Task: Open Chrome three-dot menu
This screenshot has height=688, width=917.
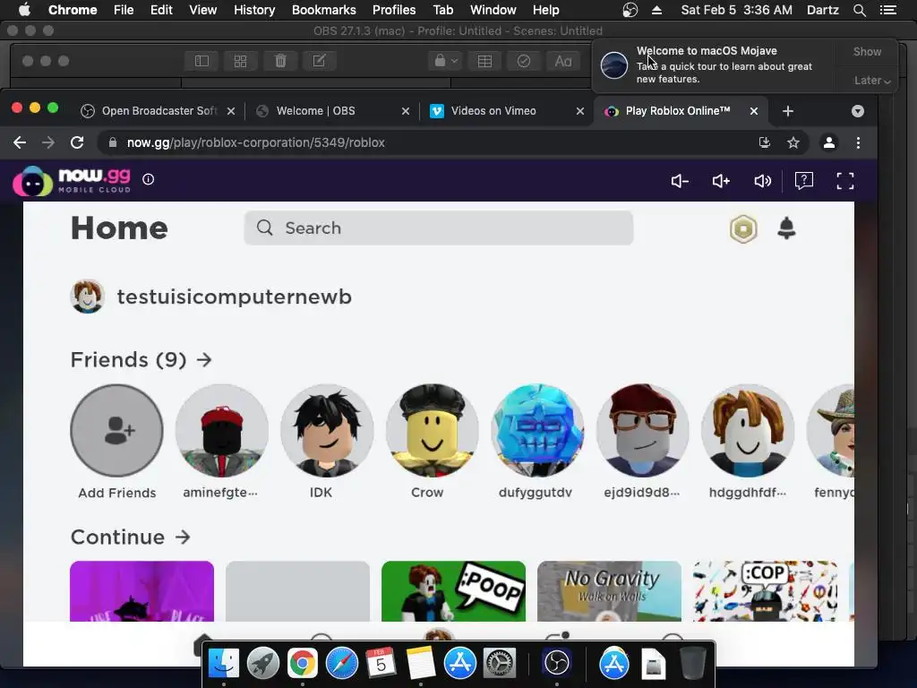Action: pos(858,142)
